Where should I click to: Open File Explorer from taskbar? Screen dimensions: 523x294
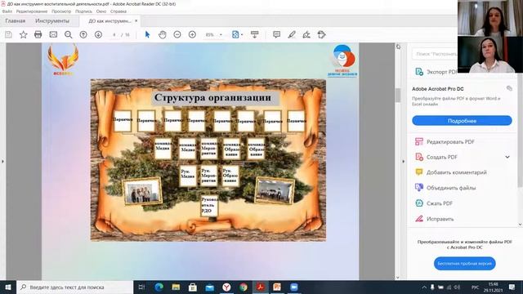pos(176,287)
